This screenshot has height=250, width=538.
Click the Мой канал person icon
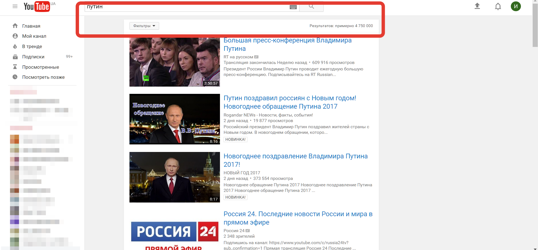click(x=15, y=36)
